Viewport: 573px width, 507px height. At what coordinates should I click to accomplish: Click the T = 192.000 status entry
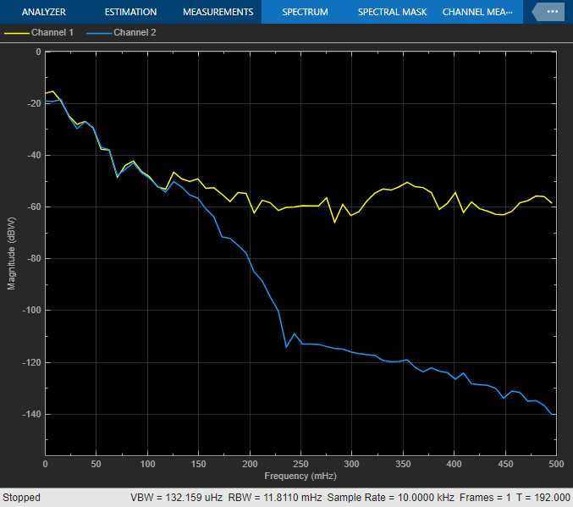tap(543, 498)
